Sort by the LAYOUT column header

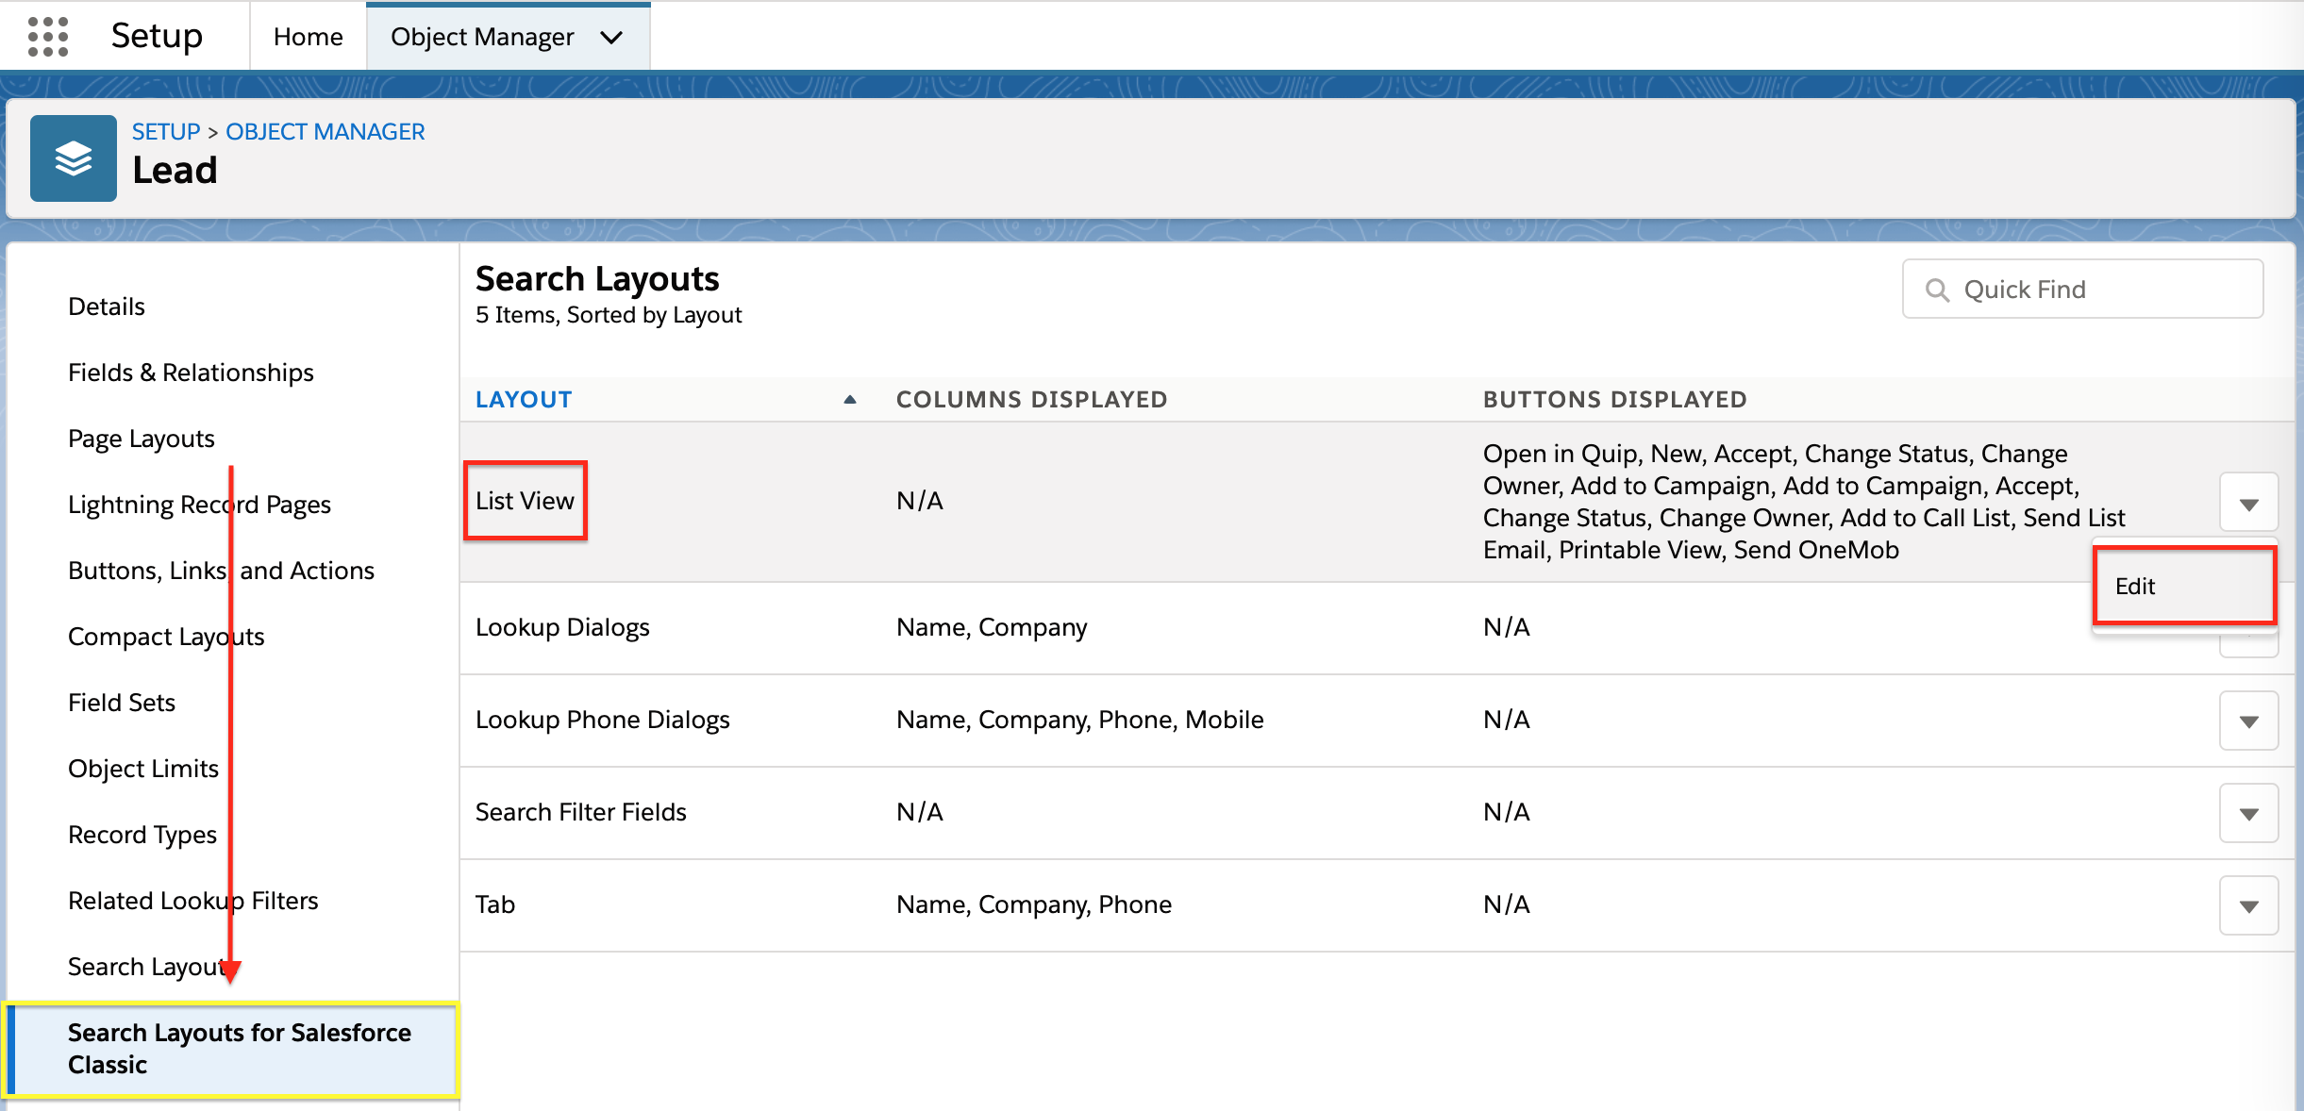(524, 400)
